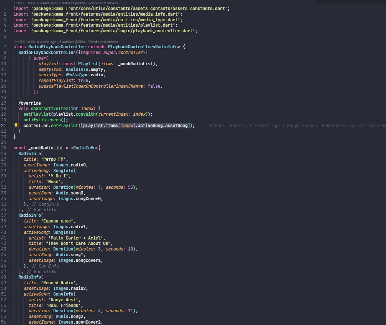Viewport: 386px width, 325px height.
Task: Open the authors CodeLens above the RadioPlaybackController class
Action: pyautogui.click(x=65, y=42)
